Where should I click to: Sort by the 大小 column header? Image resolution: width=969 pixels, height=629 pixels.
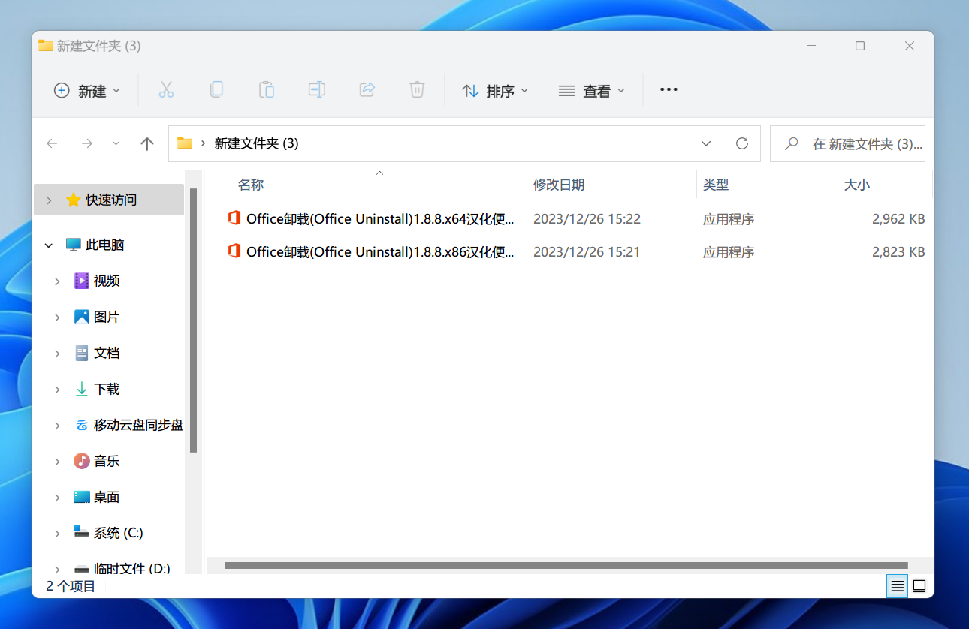pos(857,185)
